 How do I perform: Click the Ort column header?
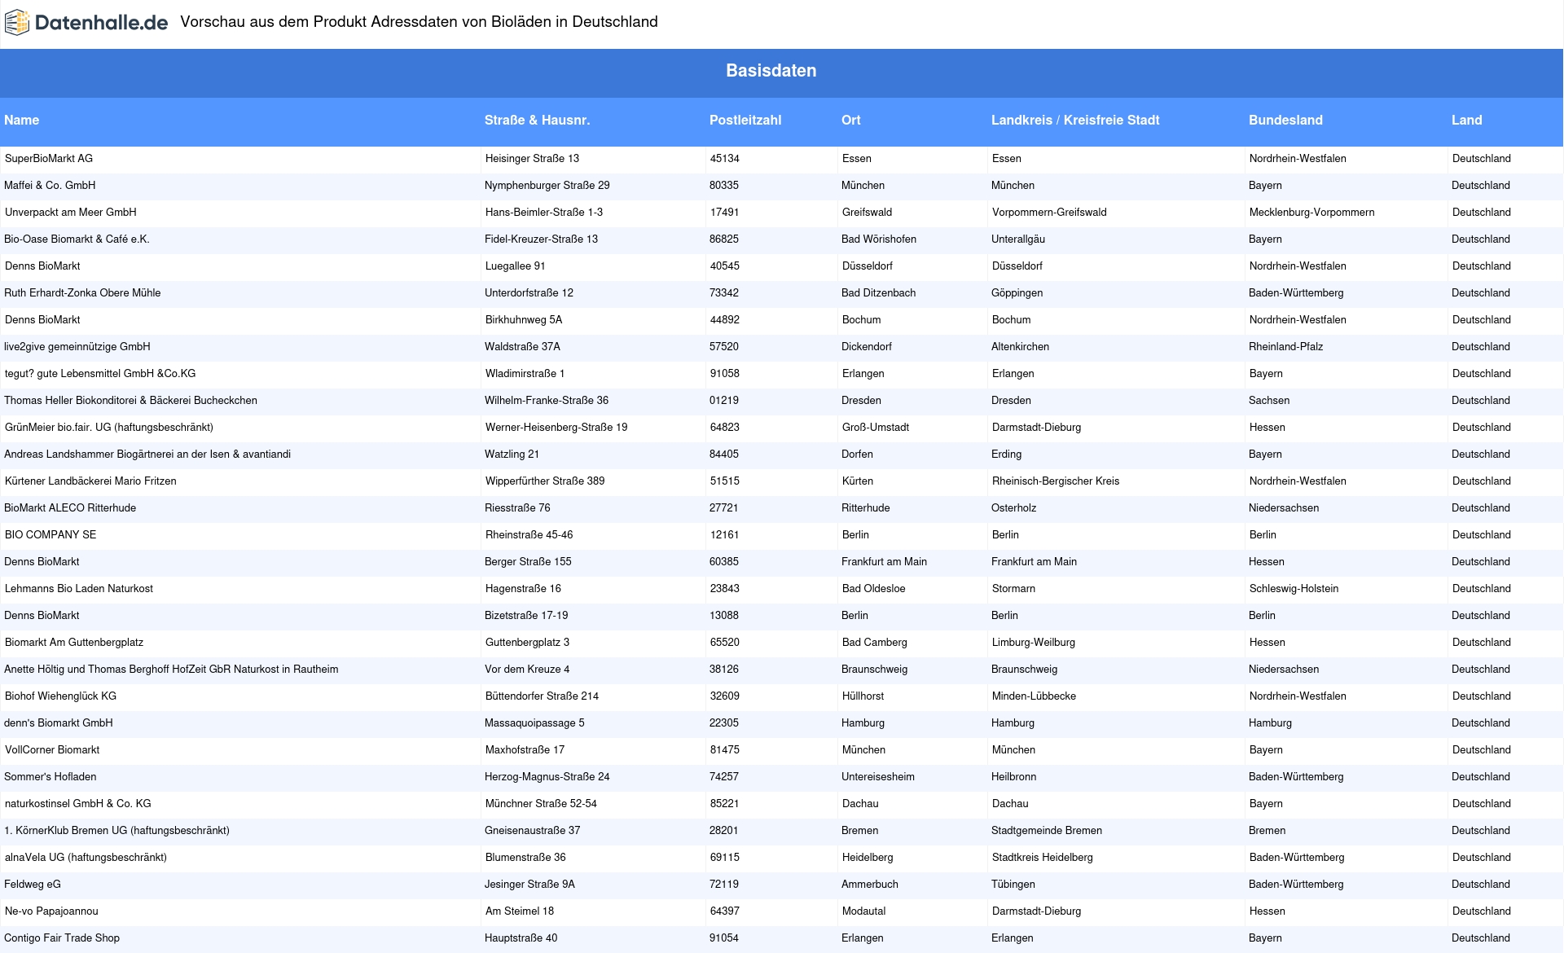(x=851, y=121)
